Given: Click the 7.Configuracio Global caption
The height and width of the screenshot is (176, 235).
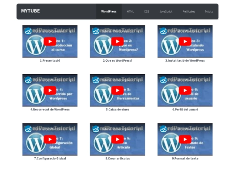Looking at the screenshot, I should pyautogui.click(x=50, y=159).
